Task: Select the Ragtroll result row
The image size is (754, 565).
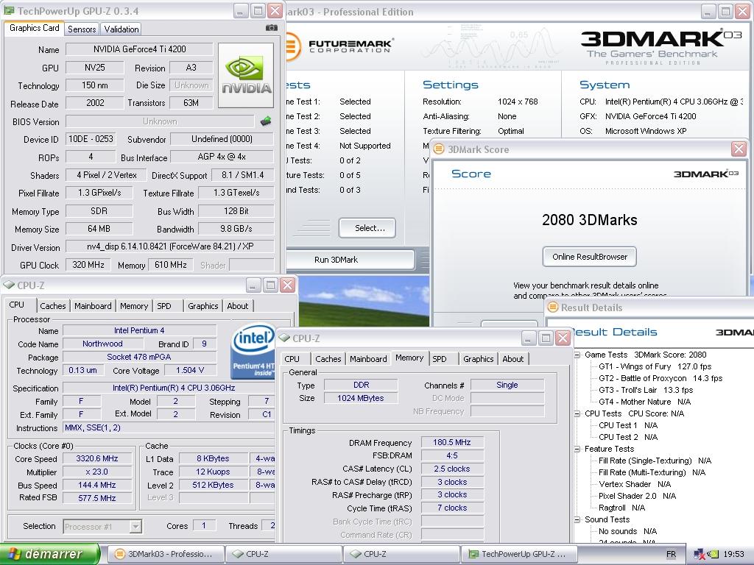Action: click(621, 508)
